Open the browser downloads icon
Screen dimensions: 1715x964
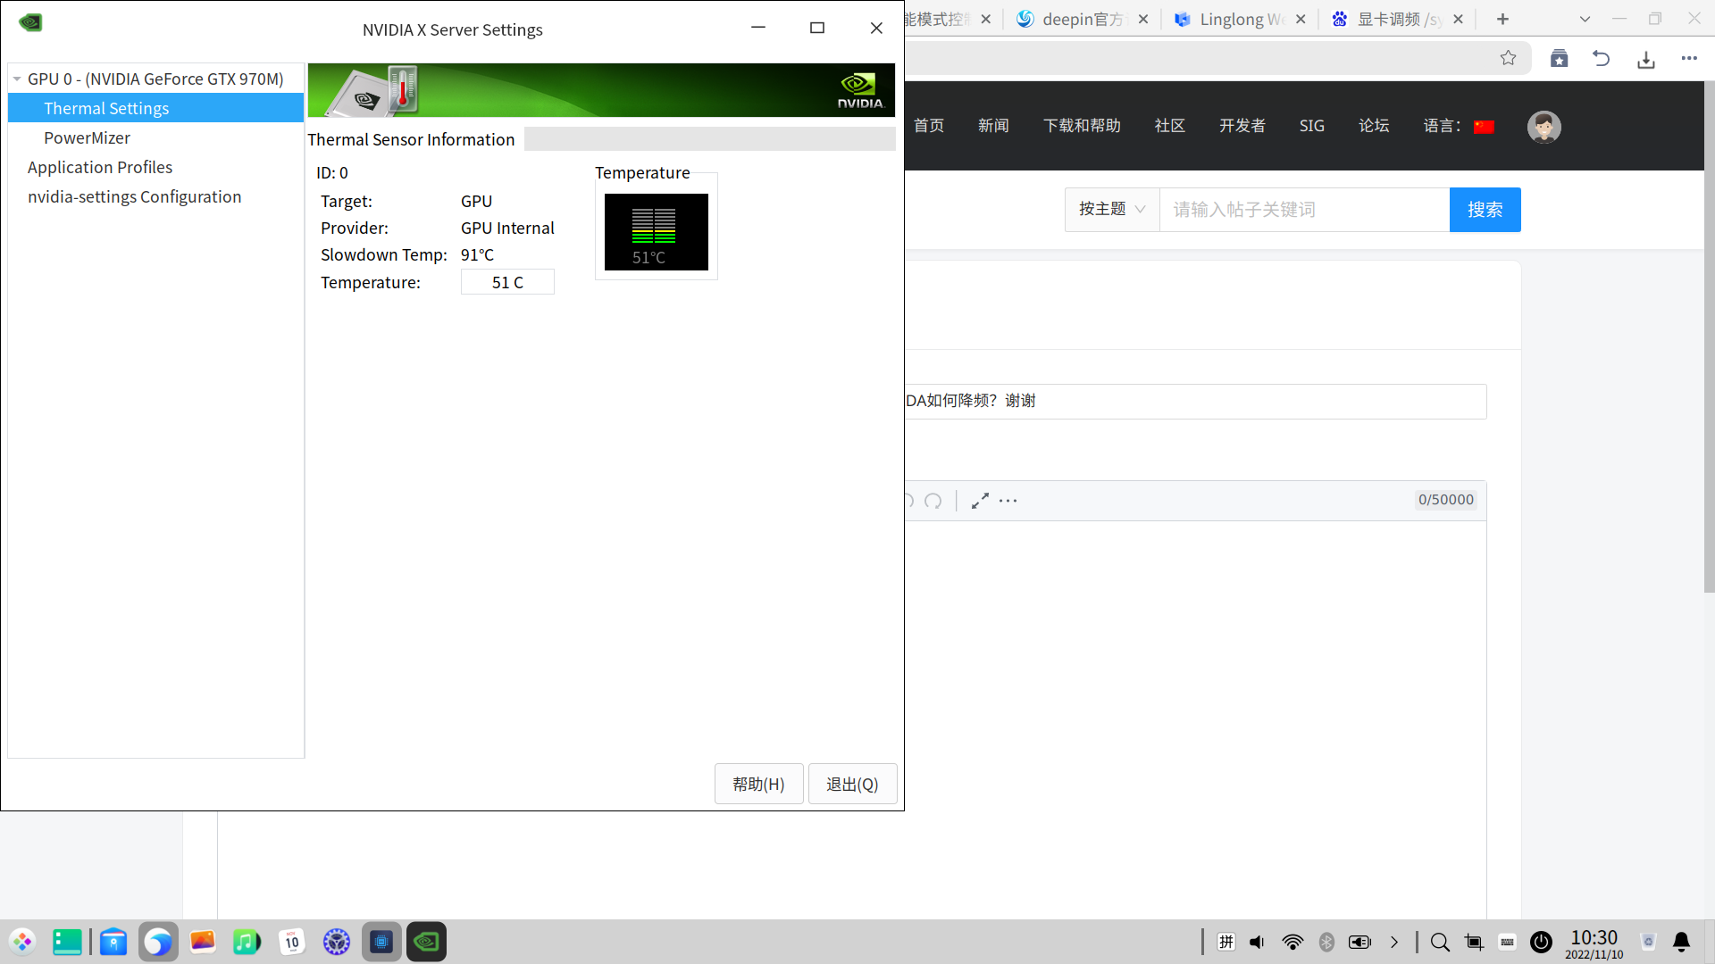point(1645,59)
